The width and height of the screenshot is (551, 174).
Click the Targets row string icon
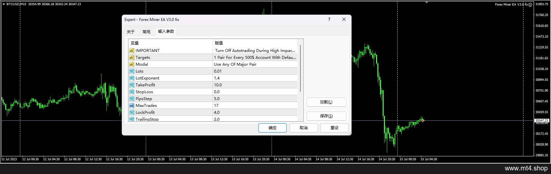[x=131, y=58]
